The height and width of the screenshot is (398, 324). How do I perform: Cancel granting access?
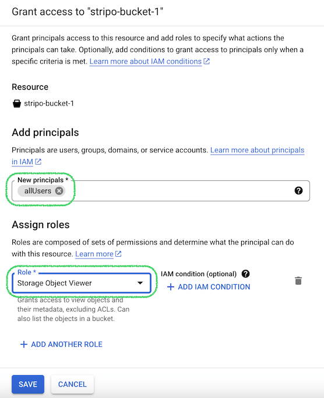coord(72,384)
